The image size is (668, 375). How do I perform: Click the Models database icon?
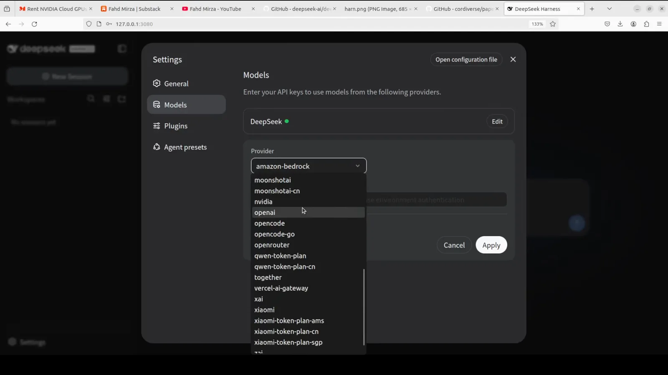[x=157, y=105]
